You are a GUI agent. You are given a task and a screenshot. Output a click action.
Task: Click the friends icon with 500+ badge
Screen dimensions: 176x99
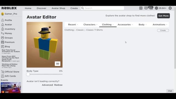click(151, 8)
